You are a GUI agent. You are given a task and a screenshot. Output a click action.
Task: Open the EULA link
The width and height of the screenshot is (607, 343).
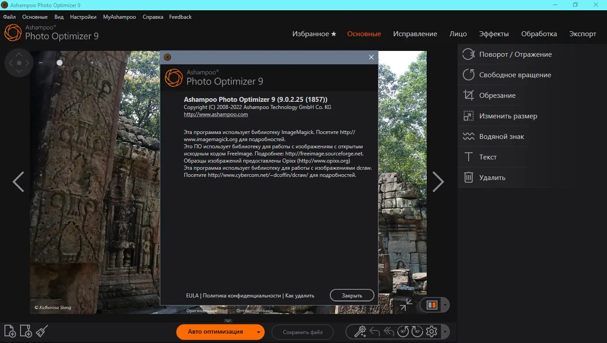tap(192, 296)
